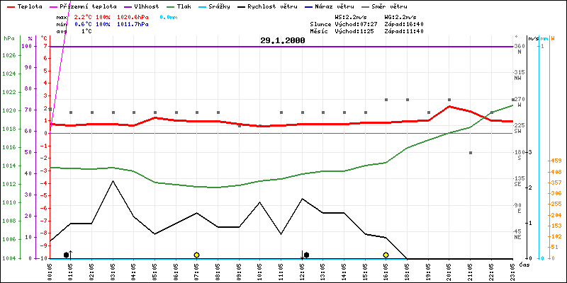
Task: Click the yellow sunrise marker near 07:05
Action: click(x=196, y=255)
